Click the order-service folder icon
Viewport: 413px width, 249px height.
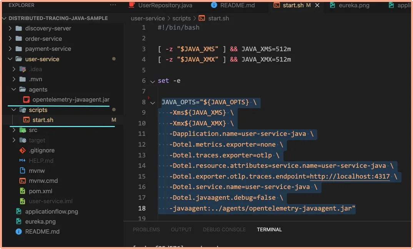point(19,39)
